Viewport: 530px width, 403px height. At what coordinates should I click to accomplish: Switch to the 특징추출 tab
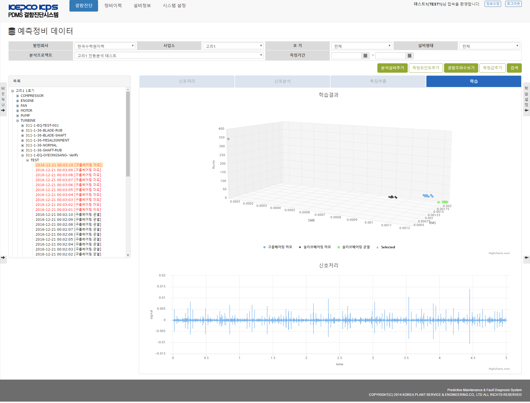coord(378,81)
